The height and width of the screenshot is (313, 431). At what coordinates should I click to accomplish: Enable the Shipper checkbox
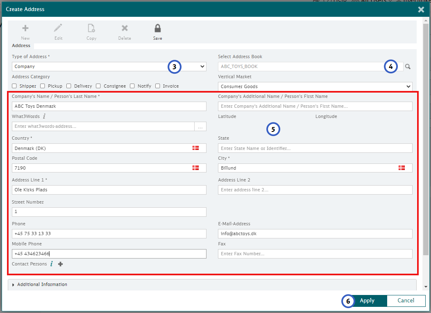[x=14, y=86]
